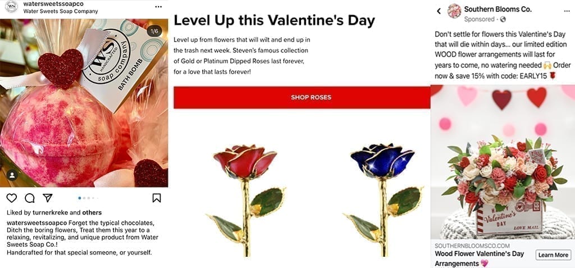Screen dimensions: 575x268
Task: Save the post with the bookmark icon
Action: (x=157, y=198)
